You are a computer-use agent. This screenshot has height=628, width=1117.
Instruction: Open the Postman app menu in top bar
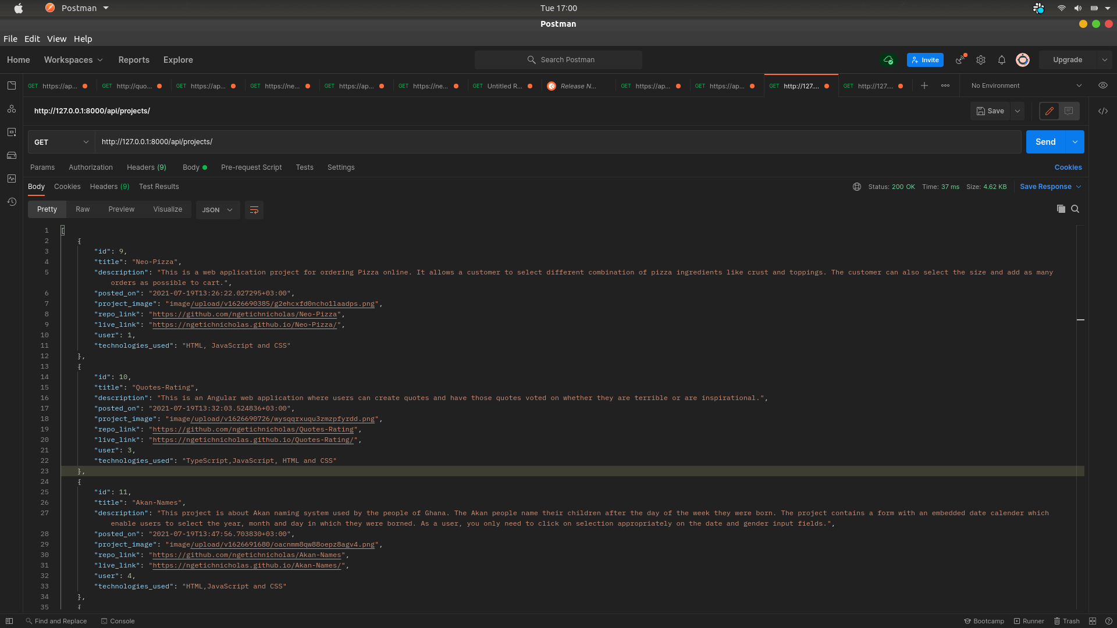pyautogui.click(x=77, y=8)
